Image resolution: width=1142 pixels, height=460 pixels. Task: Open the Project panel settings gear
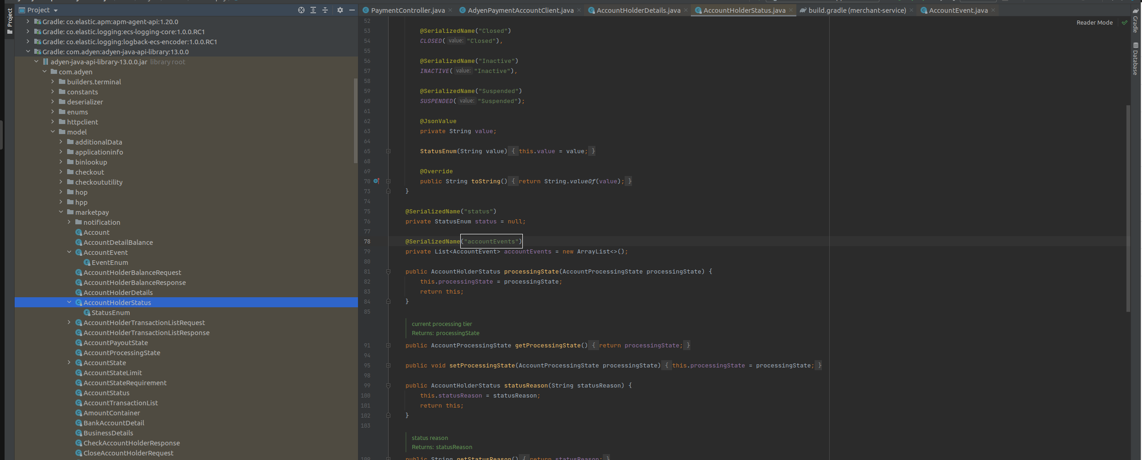pyautogui.click(x=341, y=10)
